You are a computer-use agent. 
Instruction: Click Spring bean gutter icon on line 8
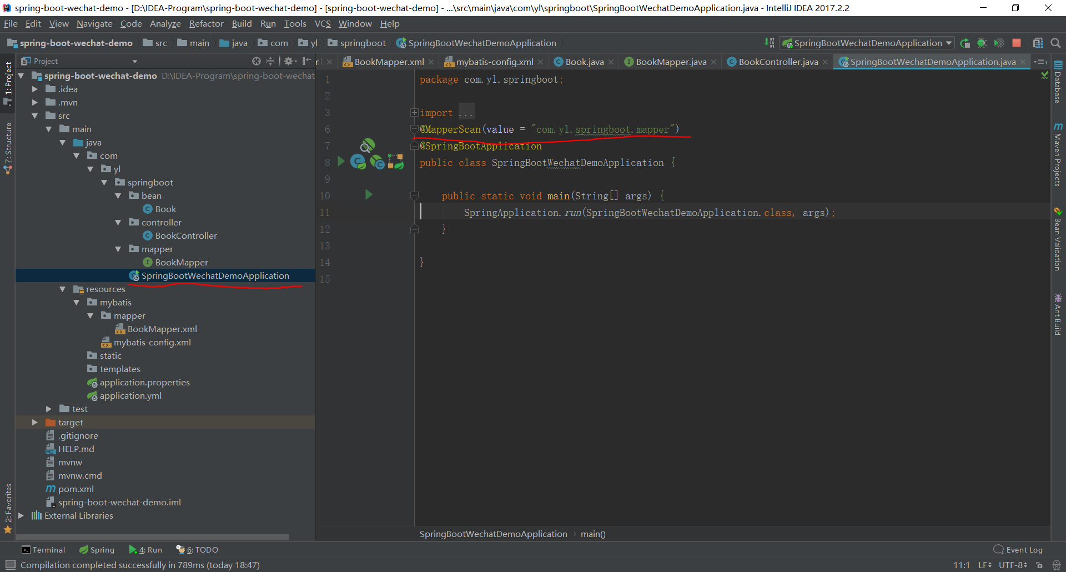click(358, 162)
